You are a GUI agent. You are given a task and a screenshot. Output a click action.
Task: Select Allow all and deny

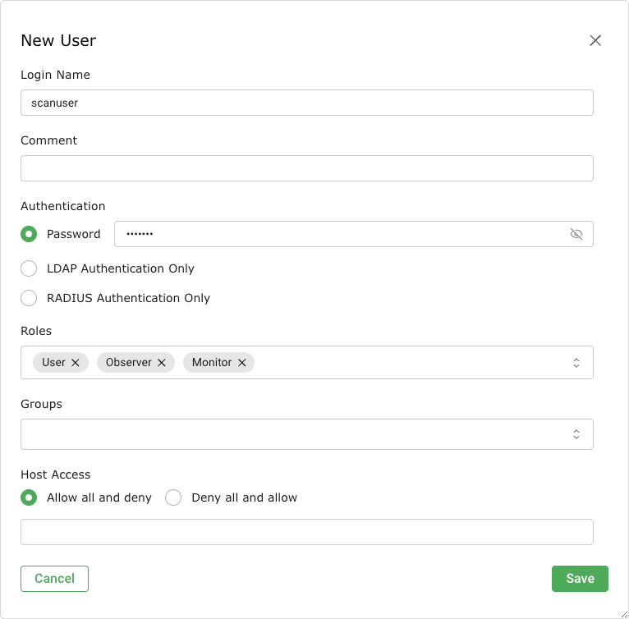tap(29, 497)
